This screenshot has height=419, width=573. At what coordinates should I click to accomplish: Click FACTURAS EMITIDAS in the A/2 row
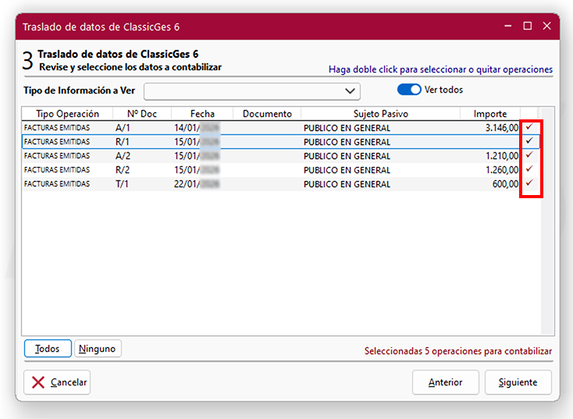[57, 156]
